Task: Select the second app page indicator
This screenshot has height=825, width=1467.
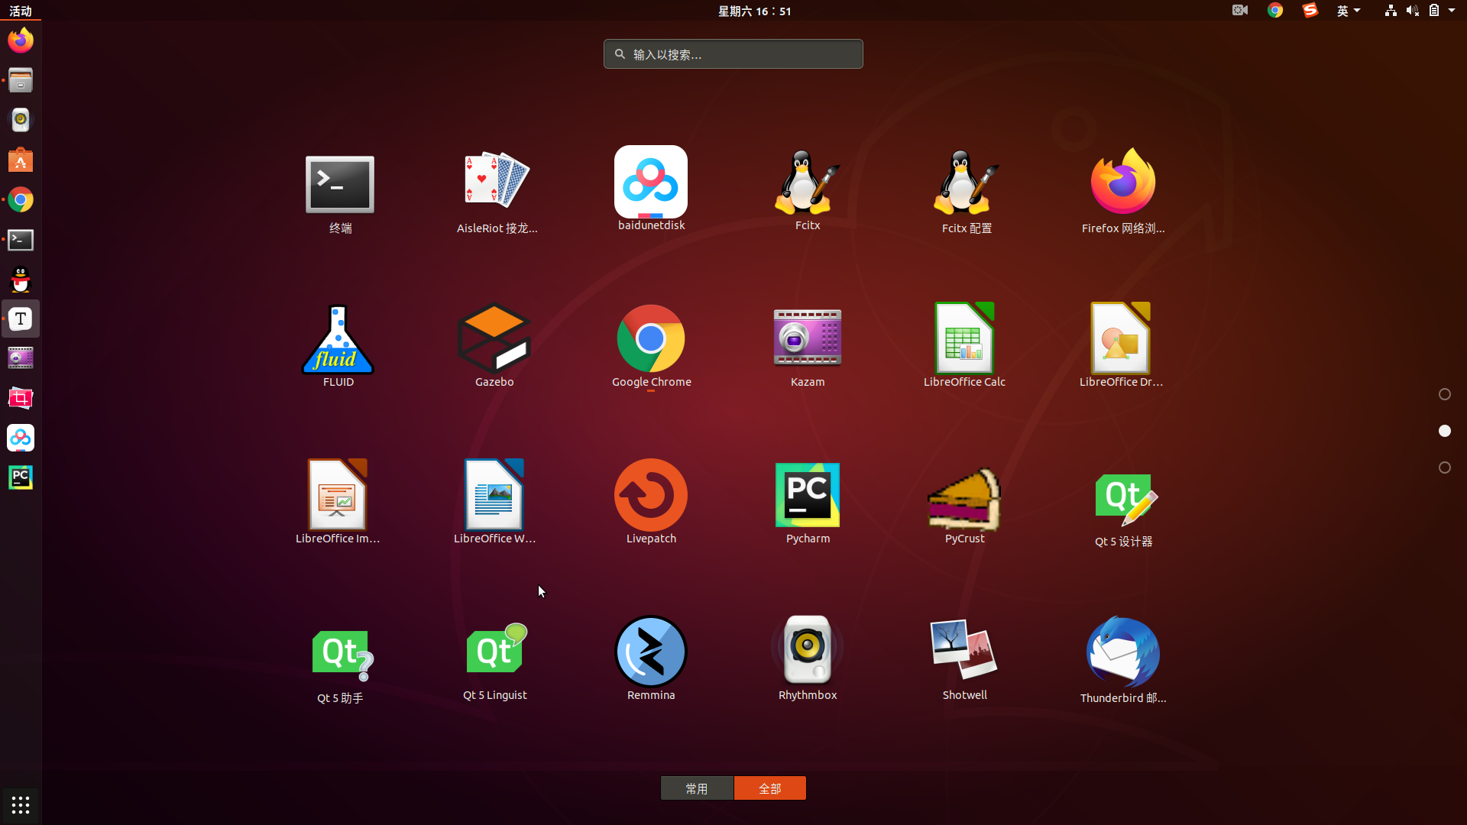Action: (x=1444, y=431)
